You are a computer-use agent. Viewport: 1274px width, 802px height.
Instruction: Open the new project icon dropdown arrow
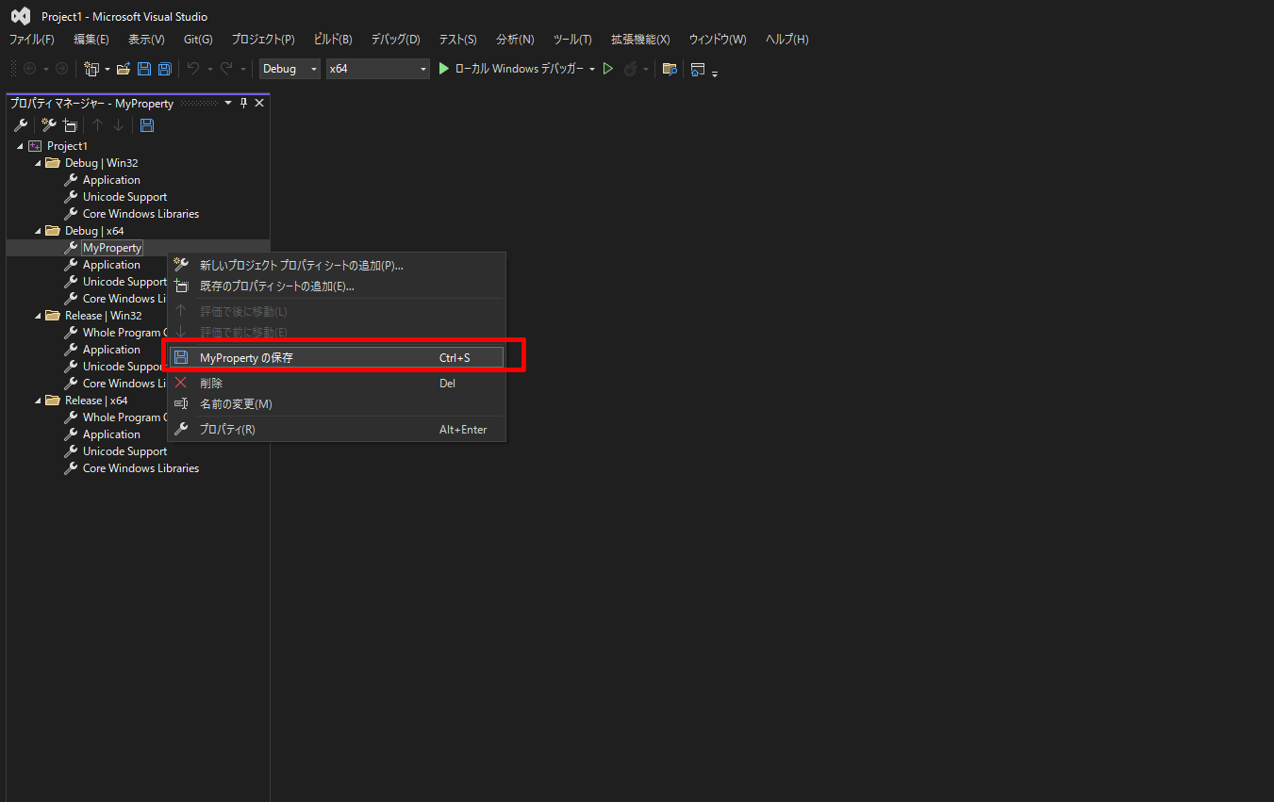pos(108,69)
